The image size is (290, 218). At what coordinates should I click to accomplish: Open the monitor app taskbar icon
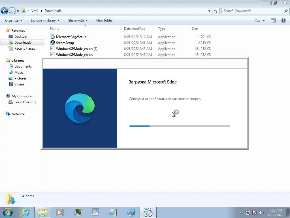coord(78,212)
